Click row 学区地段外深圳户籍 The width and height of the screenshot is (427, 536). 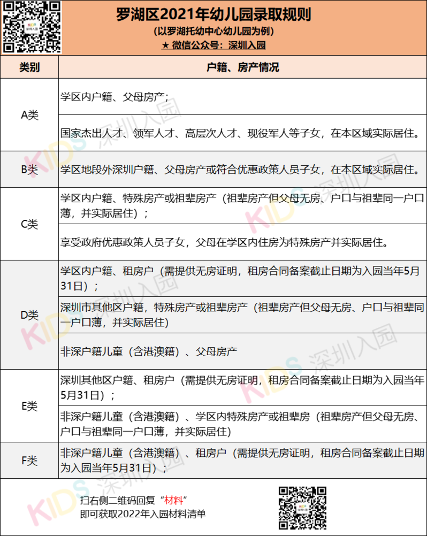point(243,169)
